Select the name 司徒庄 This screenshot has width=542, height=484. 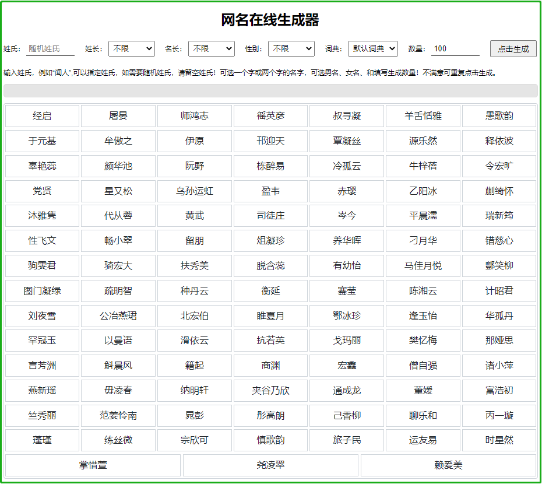tap(270, 216)
